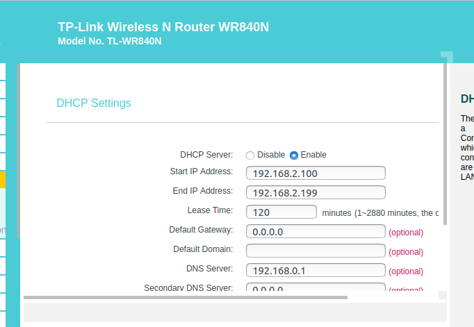This screenshot has height=327, width=474.
Task: Click the Secondary DNS Server input field
Action: point(316,287)
